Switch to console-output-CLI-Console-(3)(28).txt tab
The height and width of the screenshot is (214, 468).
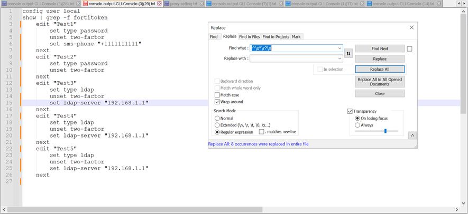40,4
